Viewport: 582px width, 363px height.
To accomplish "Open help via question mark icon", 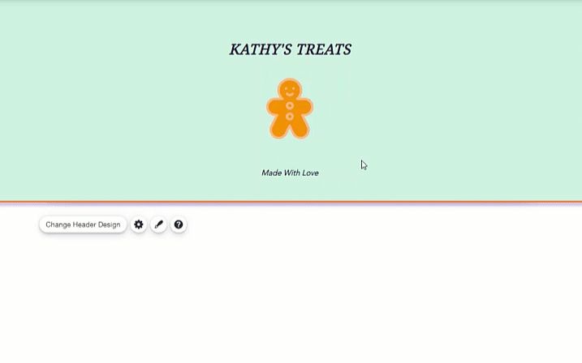I will [x=179, y=224].
